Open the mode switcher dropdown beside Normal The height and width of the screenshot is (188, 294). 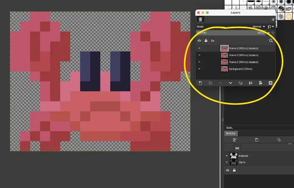click(271, 27)
